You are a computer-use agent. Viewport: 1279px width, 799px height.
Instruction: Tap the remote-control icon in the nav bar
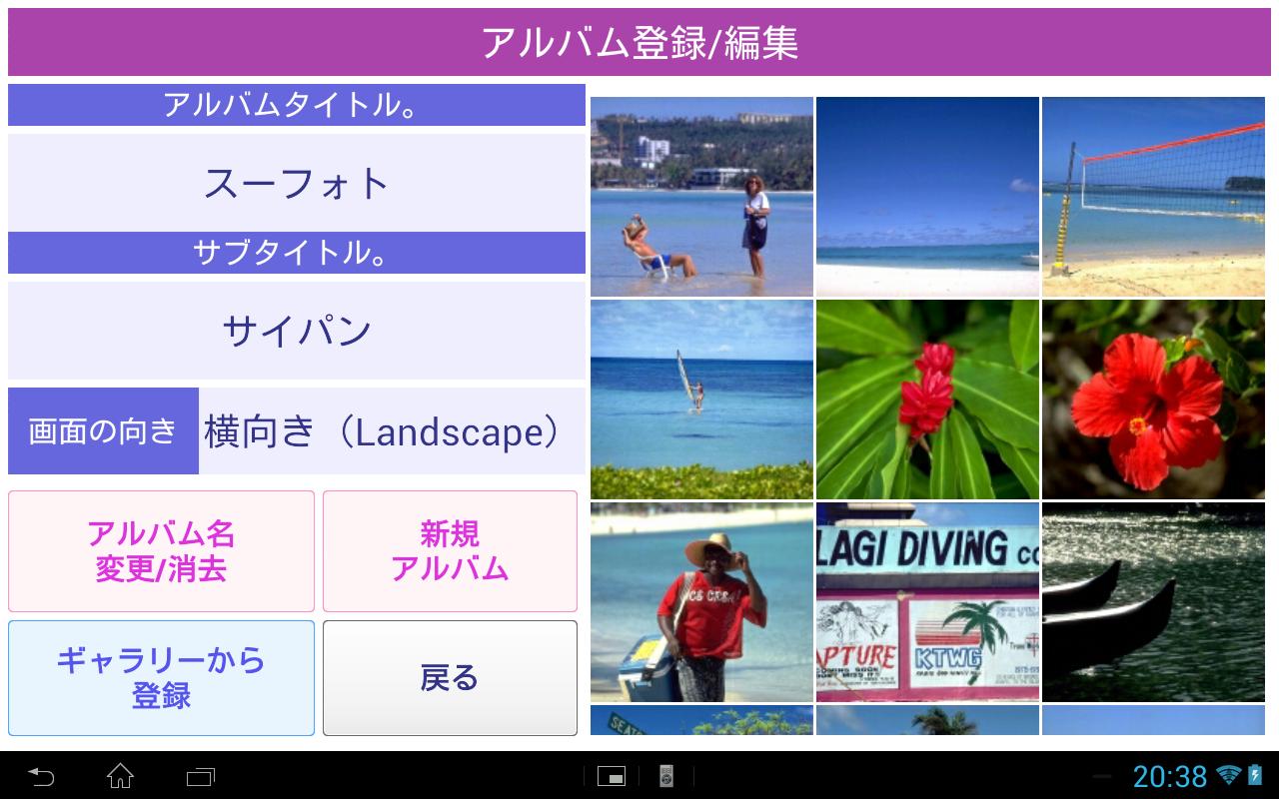[666, 776]
